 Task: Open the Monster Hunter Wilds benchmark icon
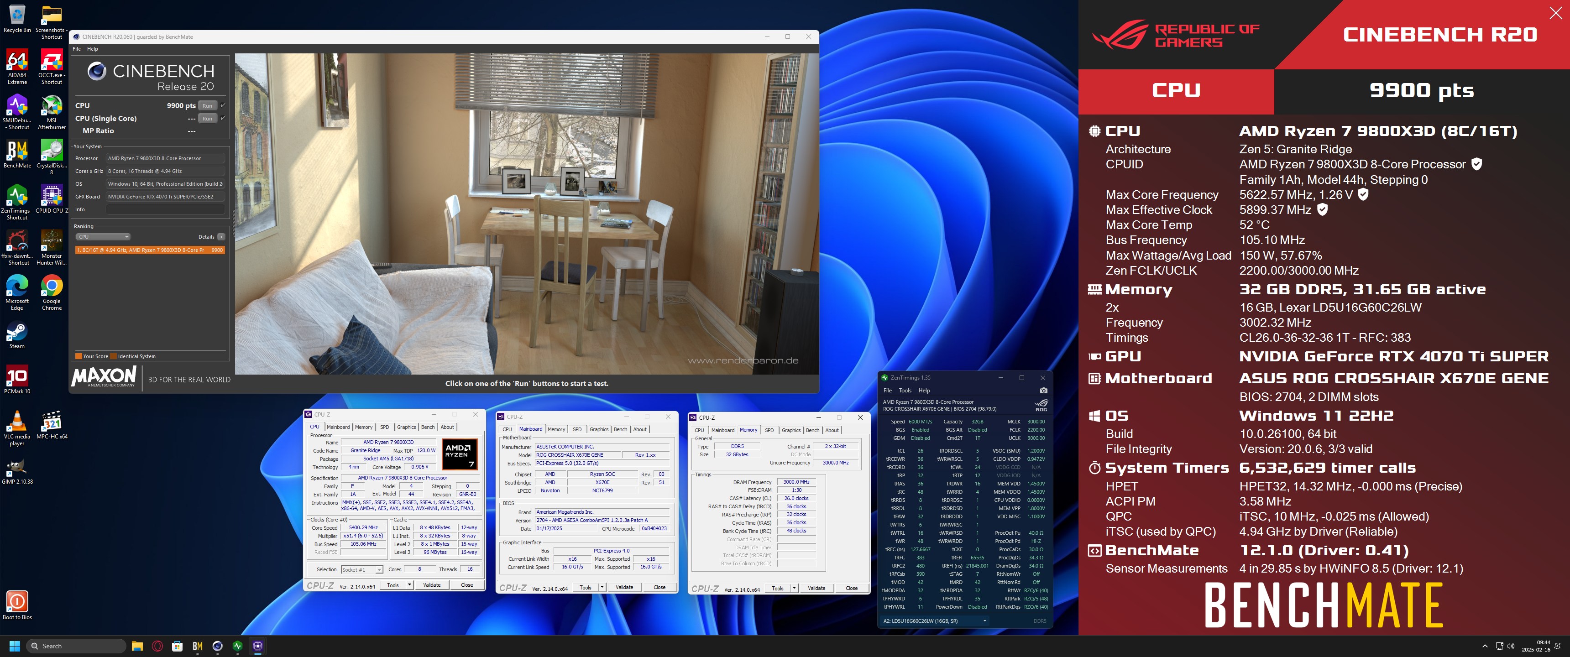click(52, 247)
